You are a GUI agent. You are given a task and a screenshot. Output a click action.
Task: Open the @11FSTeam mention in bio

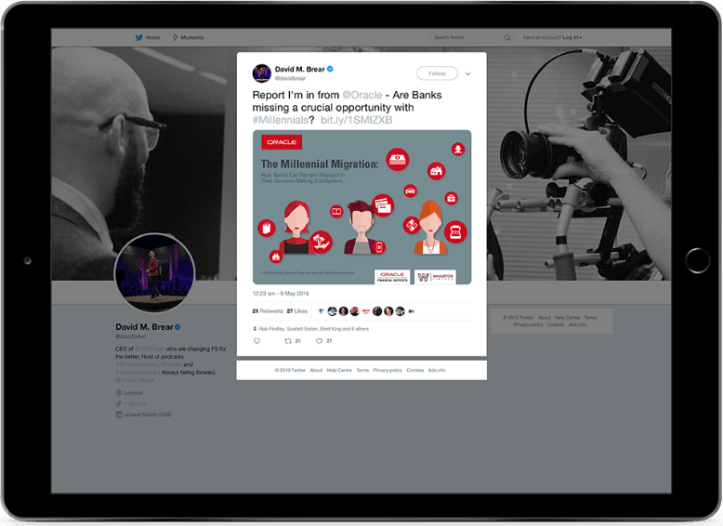click(150, 349)
